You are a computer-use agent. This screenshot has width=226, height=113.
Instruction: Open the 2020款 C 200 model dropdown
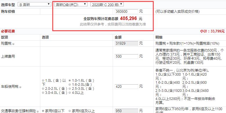[x=107, y=4]
